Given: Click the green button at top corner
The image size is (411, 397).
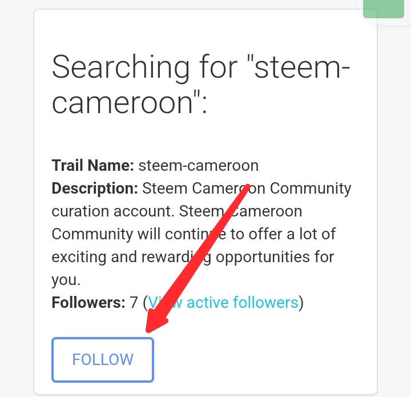Looking at the screenshot, I should point(386,9).
